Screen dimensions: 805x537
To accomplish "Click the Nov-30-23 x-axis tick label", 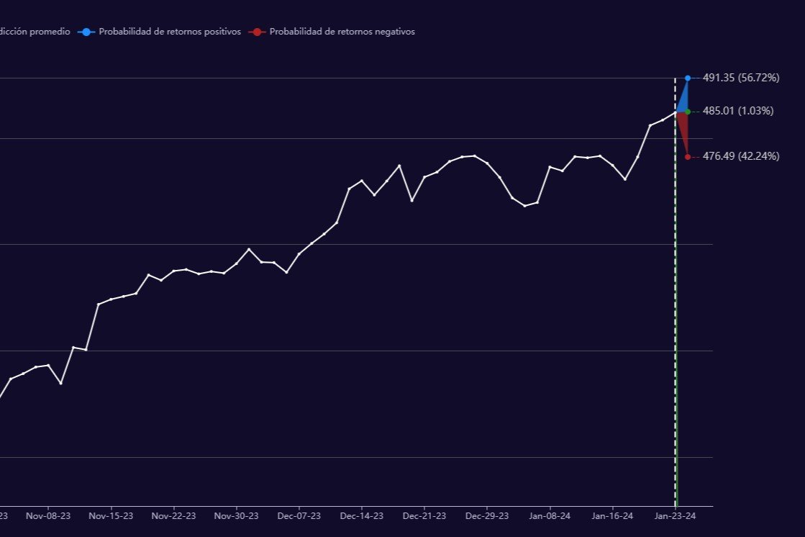I will coord(236,516).
